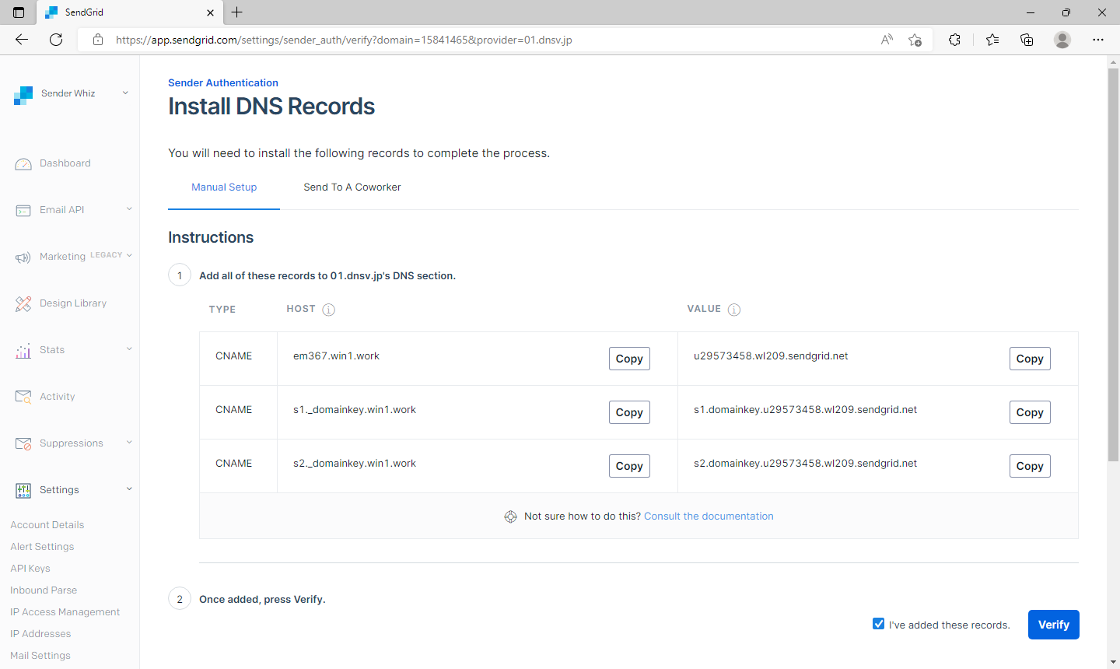Go back with browser back arrow

point(22,40)
